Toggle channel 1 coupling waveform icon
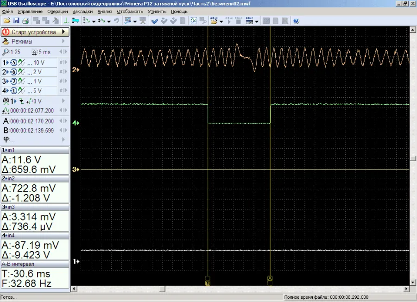 click(21, 63)
